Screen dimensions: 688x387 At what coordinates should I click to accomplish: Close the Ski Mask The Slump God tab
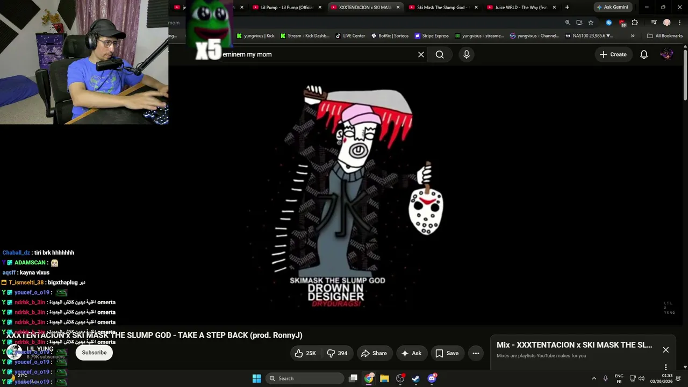[476, 8]
